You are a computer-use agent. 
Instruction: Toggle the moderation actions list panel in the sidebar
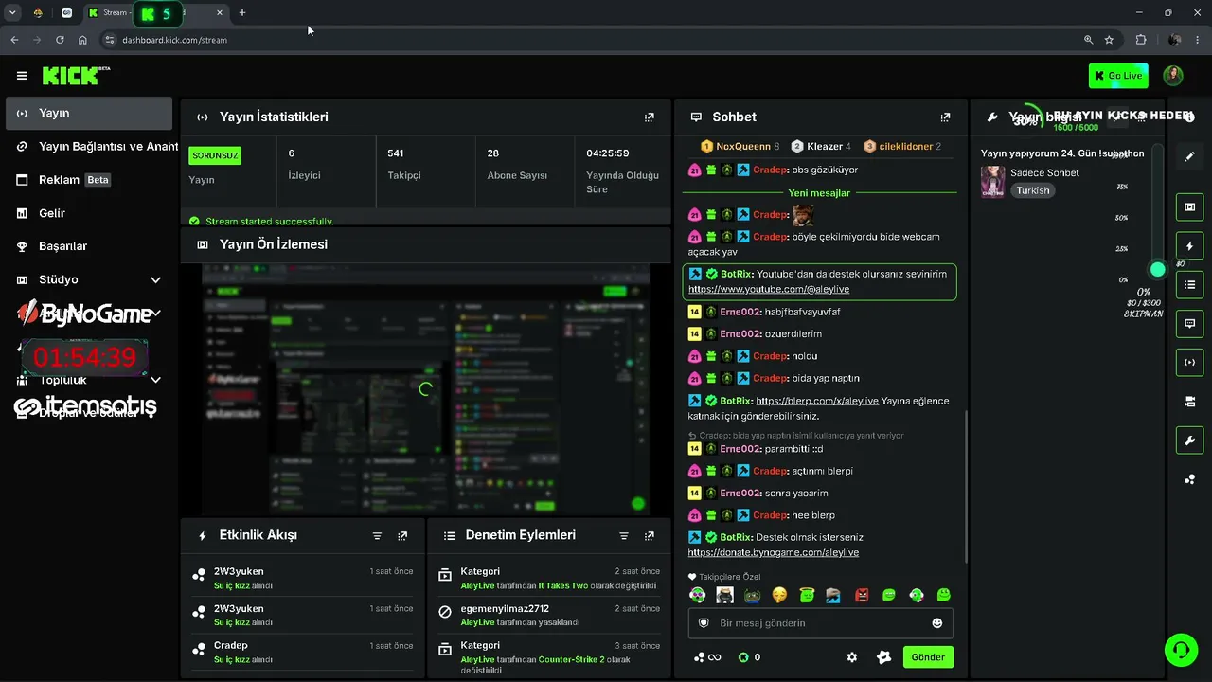pos(1190,284)
